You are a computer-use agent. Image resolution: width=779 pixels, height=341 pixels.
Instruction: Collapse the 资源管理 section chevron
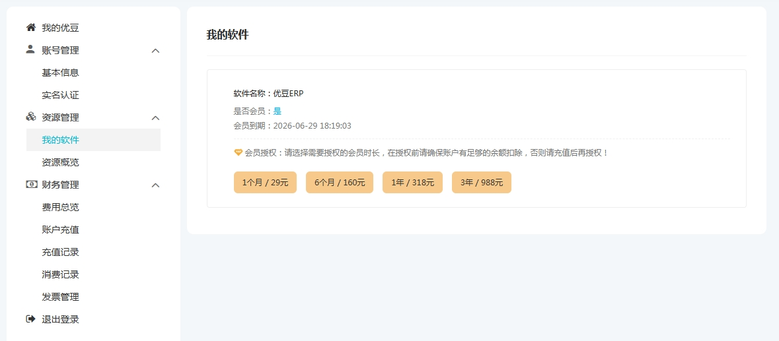(155, 118)
